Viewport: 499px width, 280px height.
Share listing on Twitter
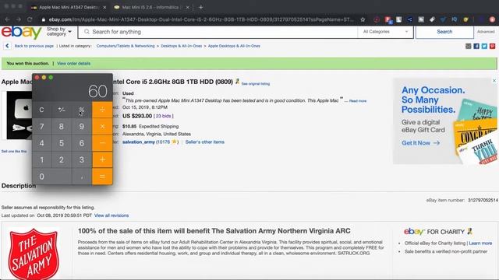[484, 47]
